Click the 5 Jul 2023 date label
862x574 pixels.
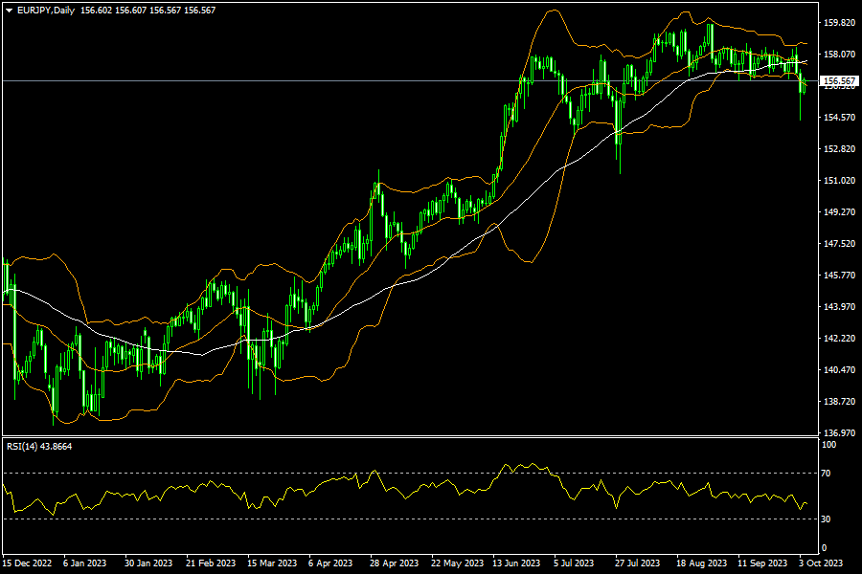pyautogui.click(x=574, y=563)
